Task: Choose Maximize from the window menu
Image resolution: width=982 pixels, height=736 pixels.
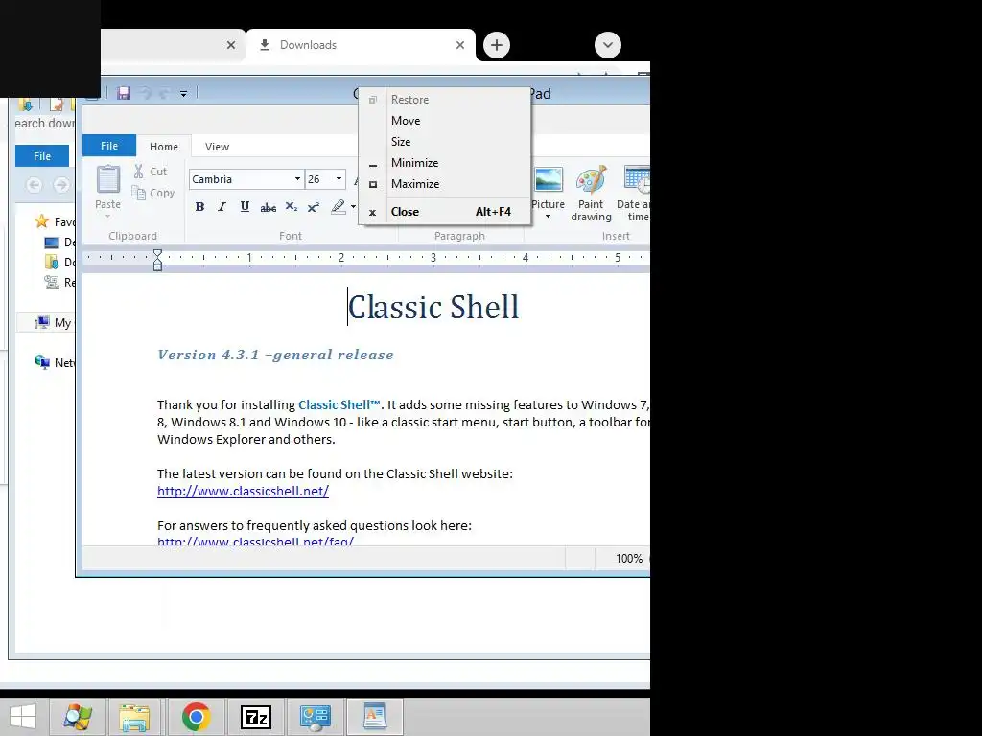Action: pos(444,184)
